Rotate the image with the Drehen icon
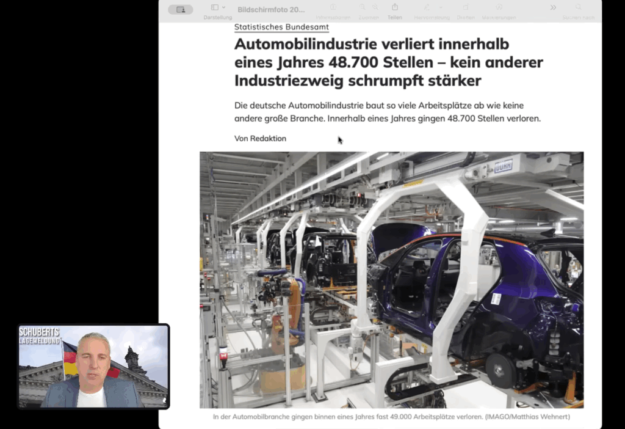The height and width of the screenshot is (429, 625). tap(466, 7)
